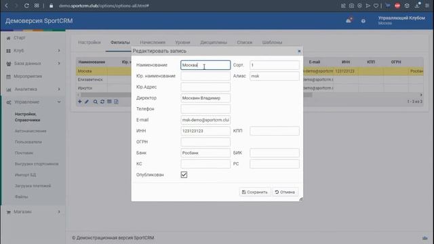Click the columns chooser table icon
The height and width of the screenshot is (244, 434).
pyautogui.click(x=109, y=102)
